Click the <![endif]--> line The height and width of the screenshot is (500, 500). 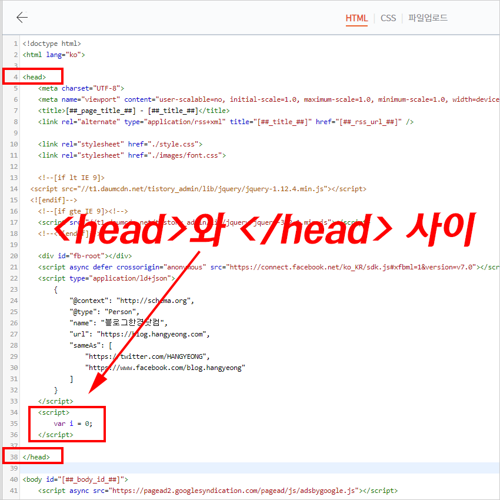pos(54,200)
